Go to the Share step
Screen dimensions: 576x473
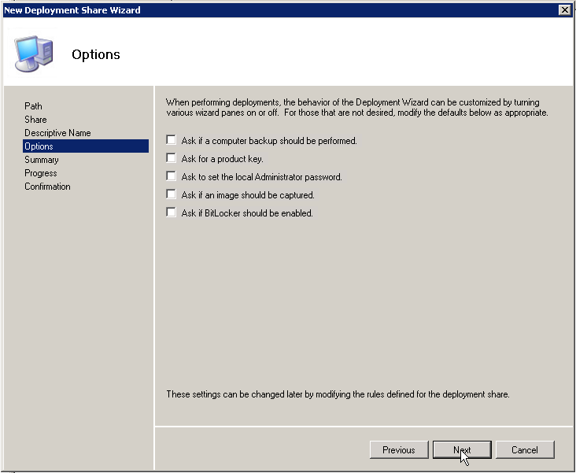click(x=35, y=120)
